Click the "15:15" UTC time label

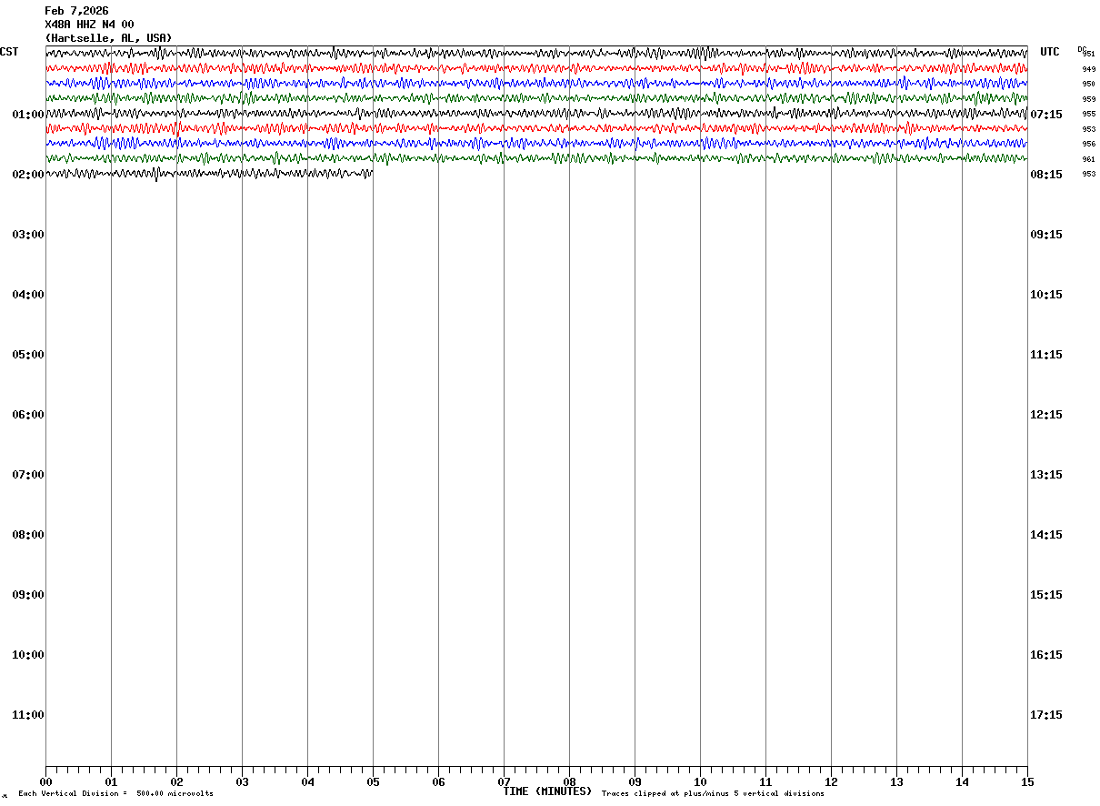point(1046,595)
